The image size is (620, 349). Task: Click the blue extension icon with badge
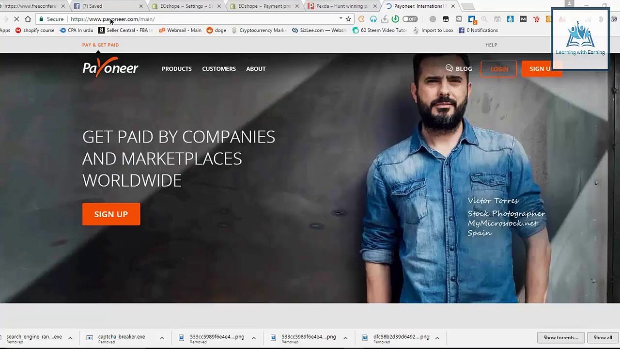click(x=472, y=19)
